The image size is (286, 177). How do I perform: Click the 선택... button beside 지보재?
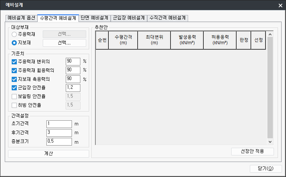64,43
